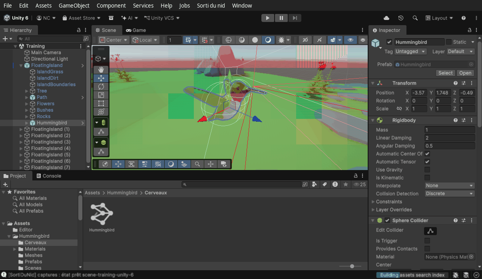Toggle the Scene wireframe draw mode sphere
The height and width of the screenshot is (279, 482).
pos(229,40)
